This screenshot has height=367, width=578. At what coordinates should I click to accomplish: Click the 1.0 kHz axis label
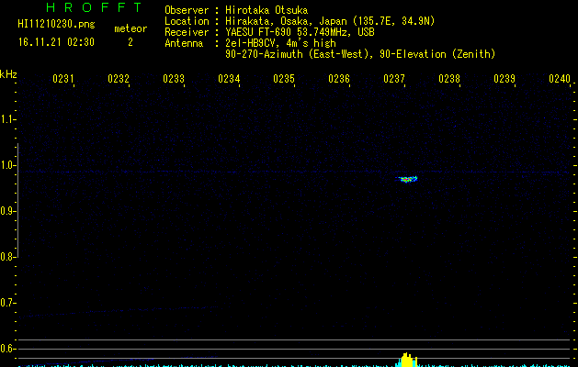[6, 165]
